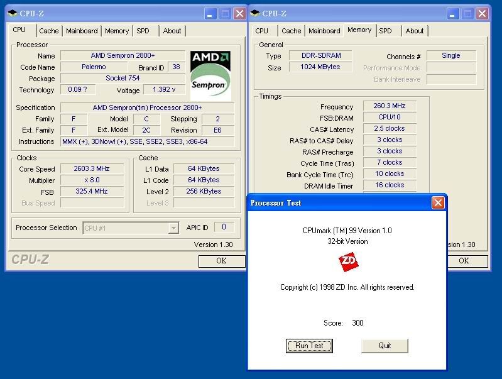Screen dimensions: 502x379
Task: Click the left CPU-Z title bar icon
Action: 13,13
